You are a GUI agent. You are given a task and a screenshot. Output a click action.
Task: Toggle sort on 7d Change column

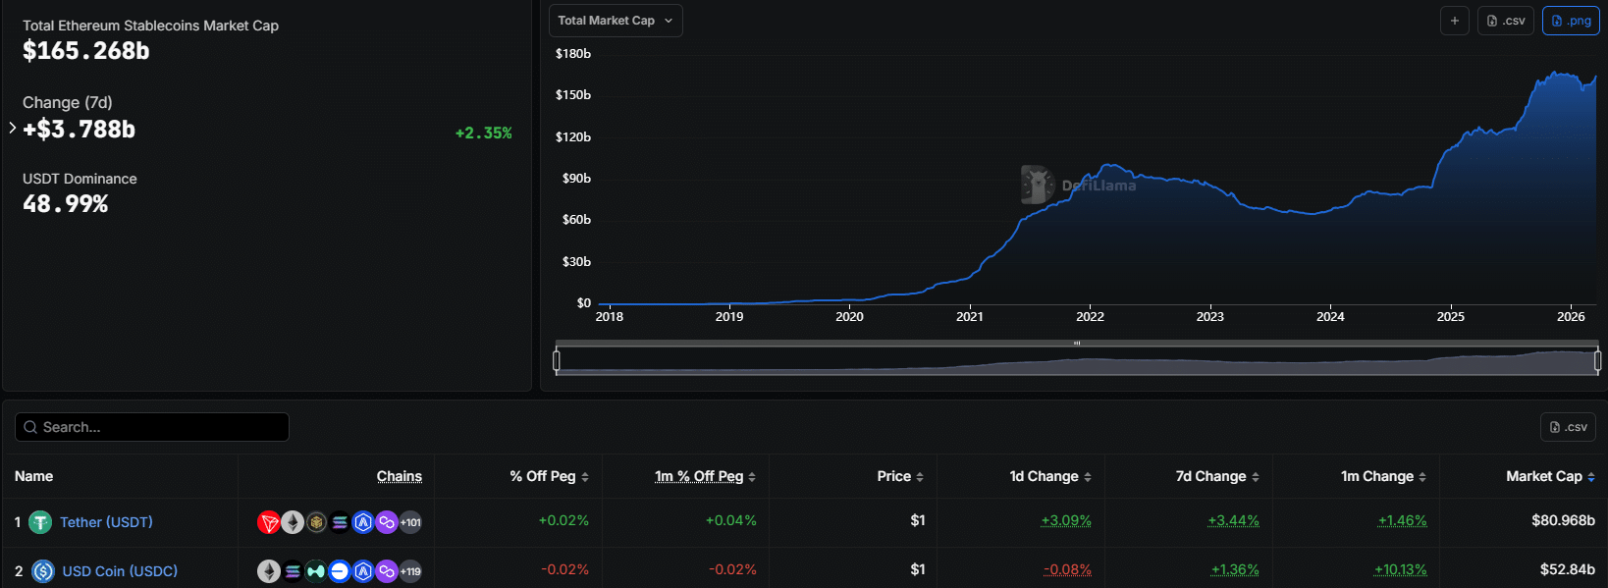[x=1217, y=476]
